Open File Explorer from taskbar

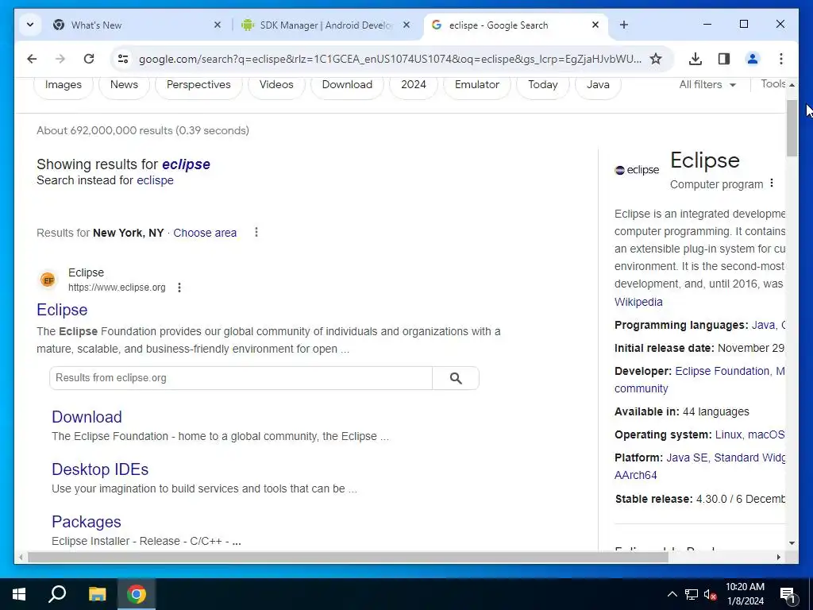97,594
